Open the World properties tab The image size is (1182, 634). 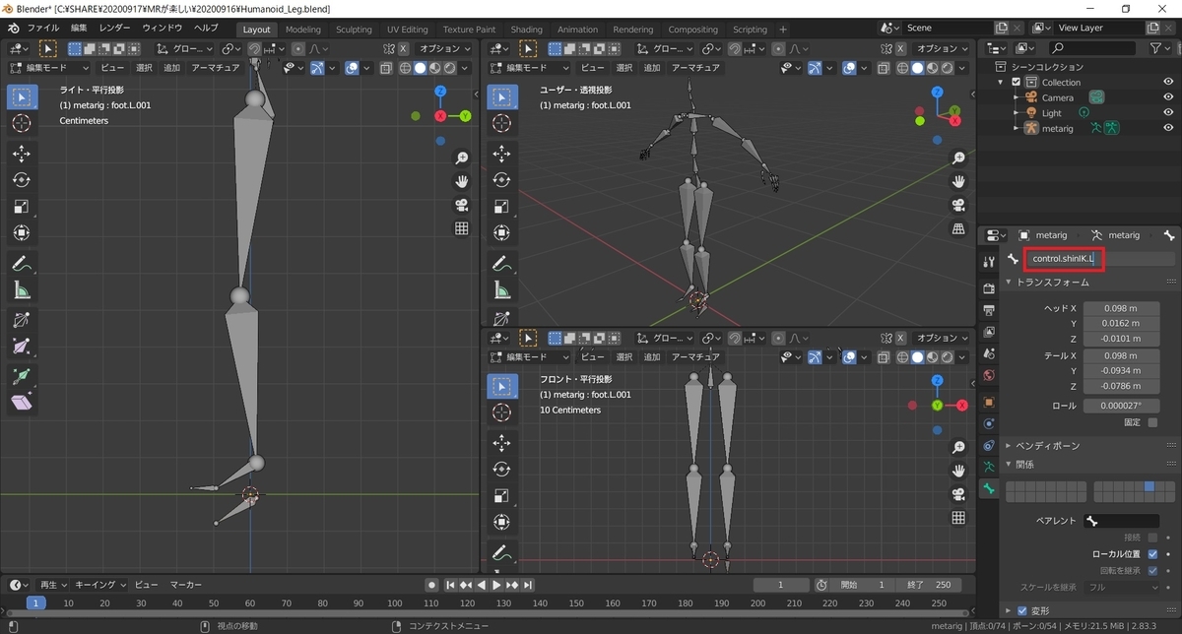989,374
